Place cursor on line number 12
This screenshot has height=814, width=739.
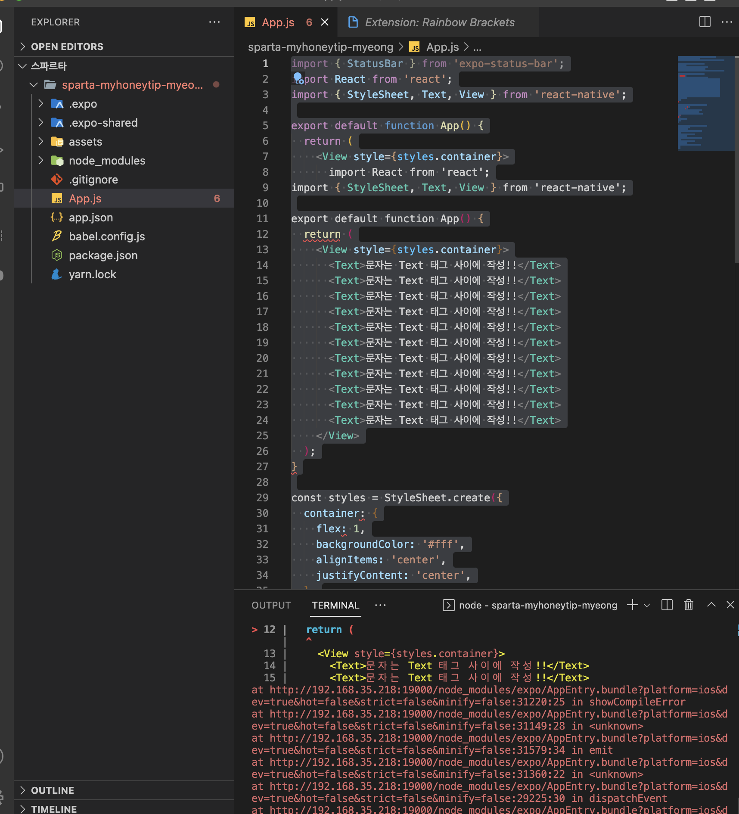tap(262, 234)
